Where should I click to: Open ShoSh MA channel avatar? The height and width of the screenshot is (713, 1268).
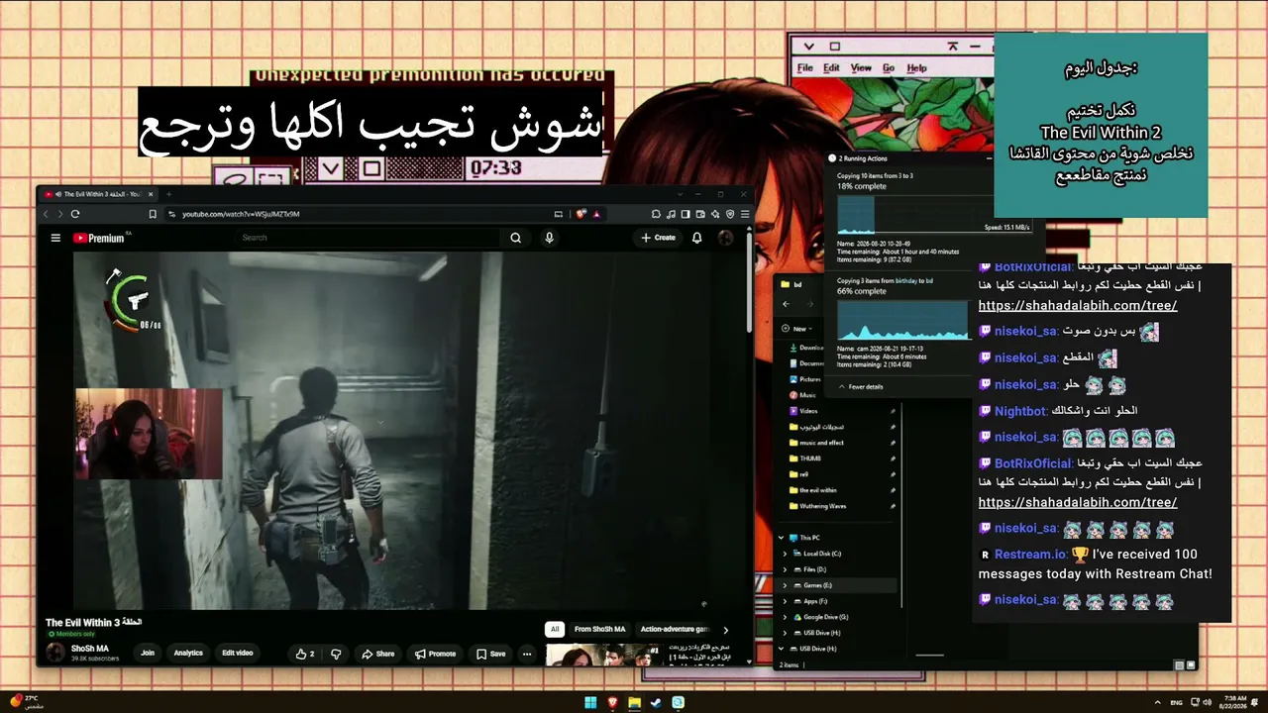55,653
